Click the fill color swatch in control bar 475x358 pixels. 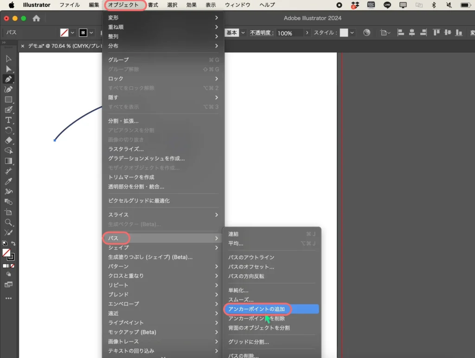click(x=64, y=33)
